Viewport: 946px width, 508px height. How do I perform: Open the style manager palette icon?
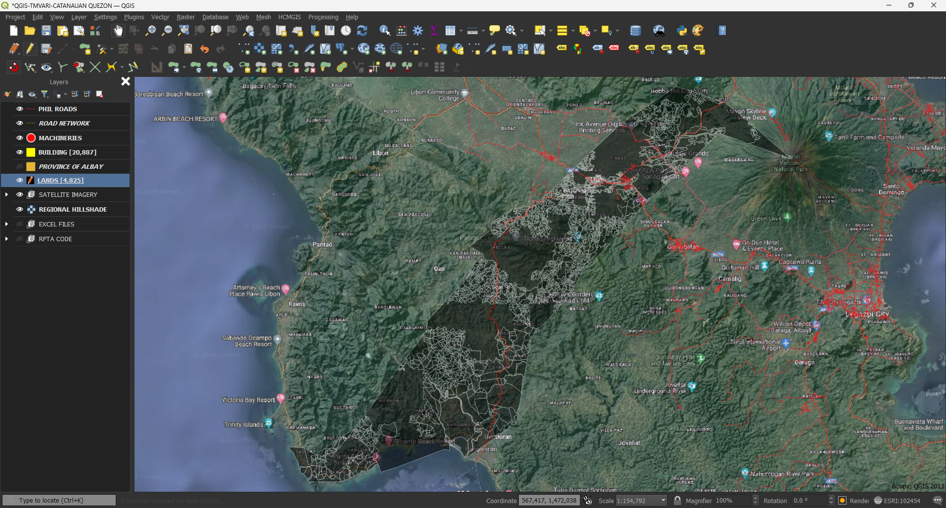click(x=698, y=31)
